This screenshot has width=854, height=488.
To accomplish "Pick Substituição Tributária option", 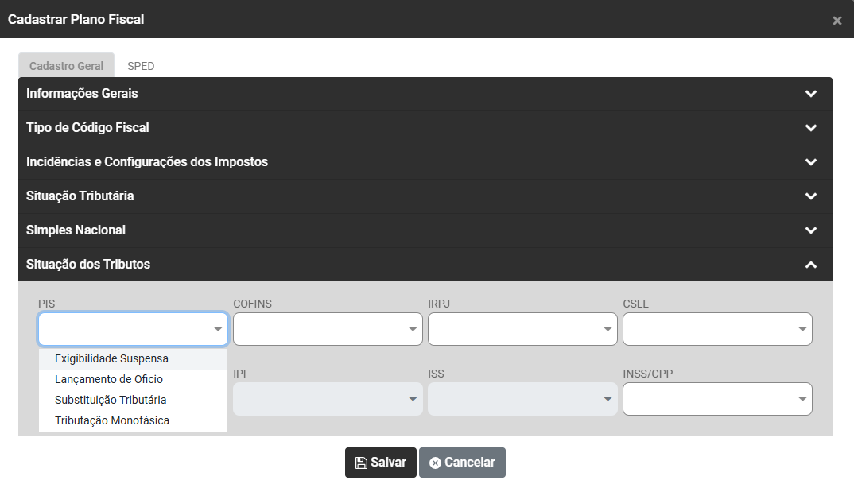I will 111,400.
